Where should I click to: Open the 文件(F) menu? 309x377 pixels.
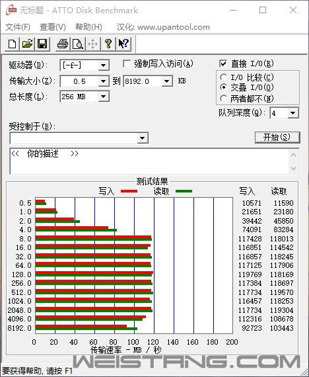click(x=18, y=26)
